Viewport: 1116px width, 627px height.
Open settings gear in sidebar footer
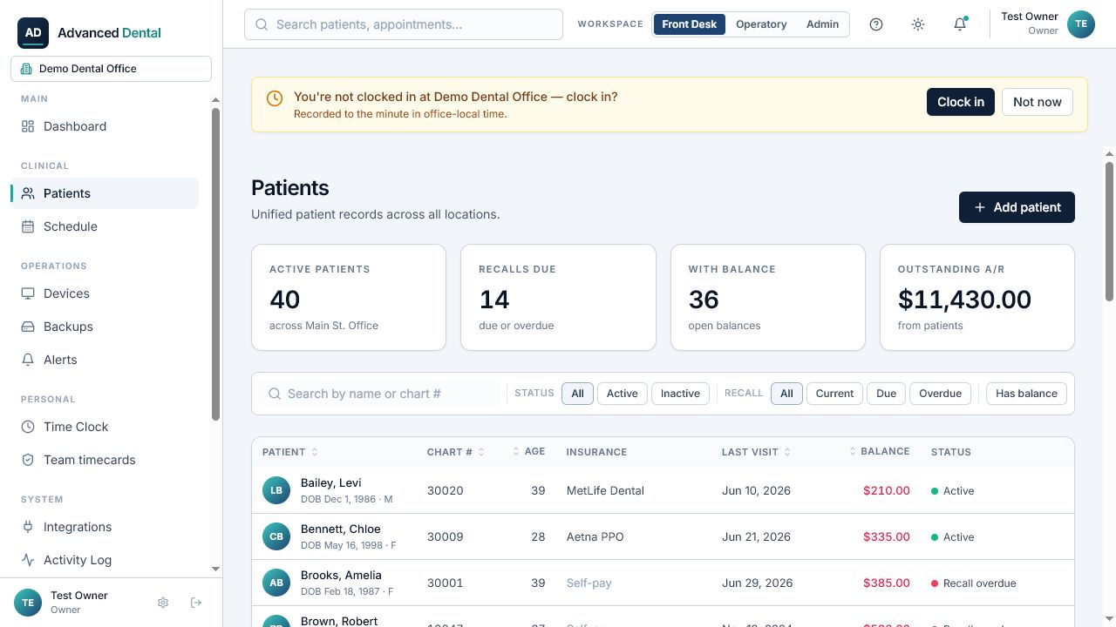click(163, 603)
